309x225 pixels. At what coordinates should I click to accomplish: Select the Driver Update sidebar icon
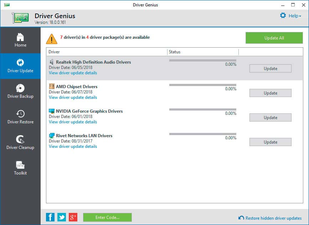coord(20,63)
